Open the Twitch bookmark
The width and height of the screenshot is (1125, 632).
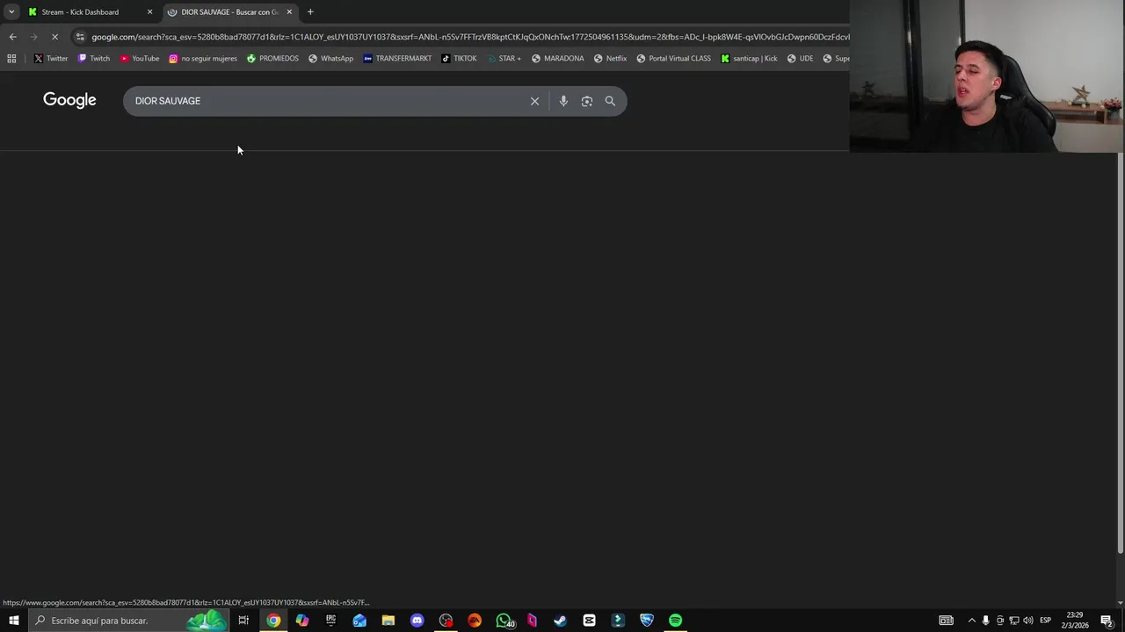coord(94,59)
